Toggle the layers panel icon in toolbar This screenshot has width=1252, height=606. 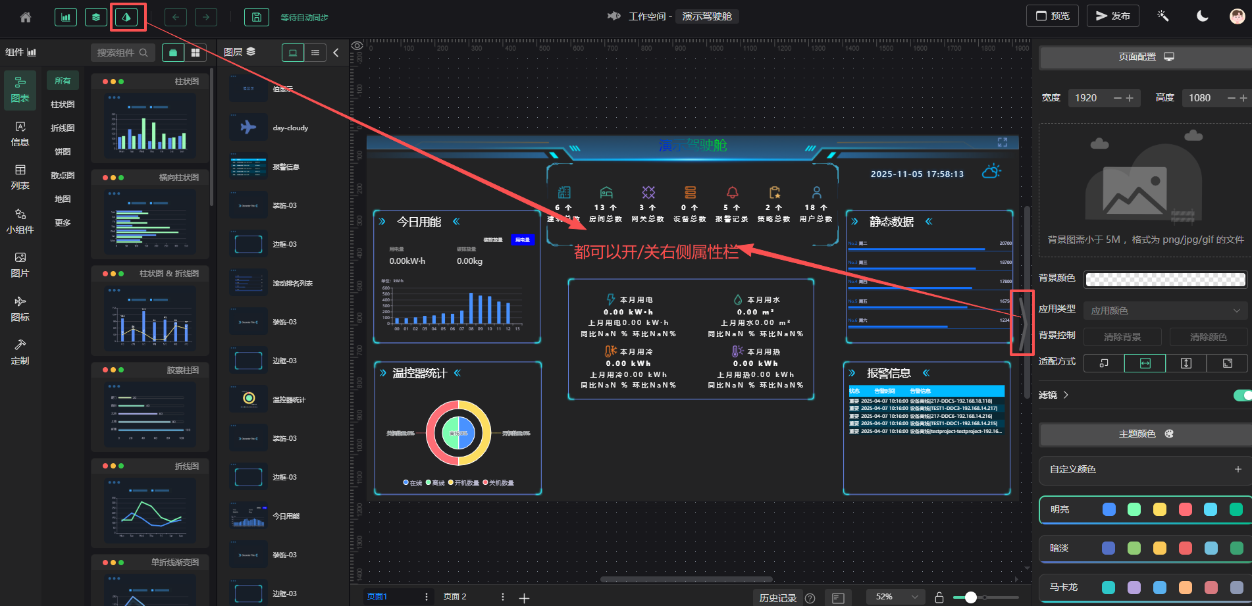[96, 17]
